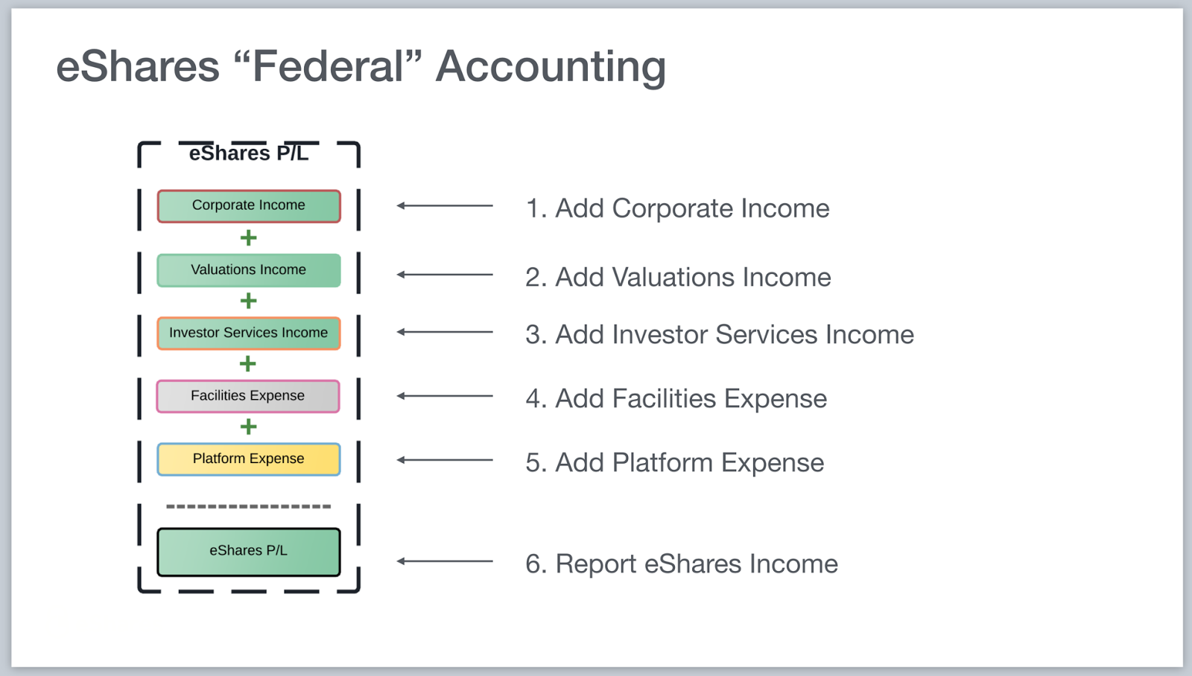Screen dimensions: 1192x676
Task: Click the arrow pointing to Valuations Income
Action: pyautogui.click(x=445, y=275)
